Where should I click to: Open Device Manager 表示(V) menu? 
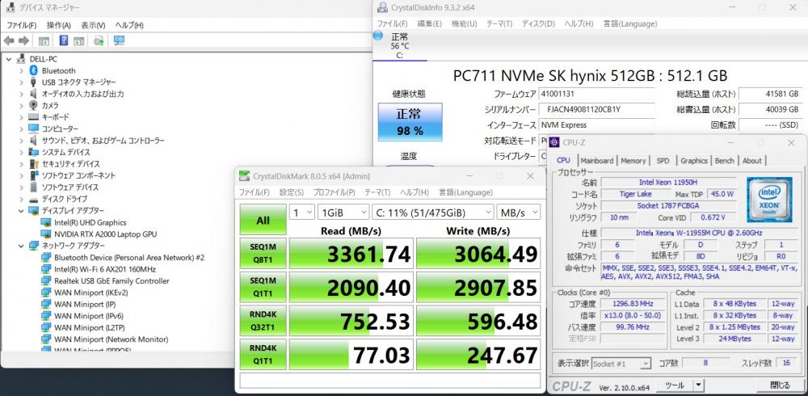coord(93,25)
